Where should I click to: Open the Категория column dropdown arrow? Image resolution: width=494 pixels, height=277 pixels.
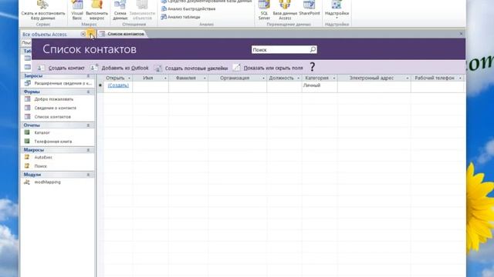coord(334,78)
